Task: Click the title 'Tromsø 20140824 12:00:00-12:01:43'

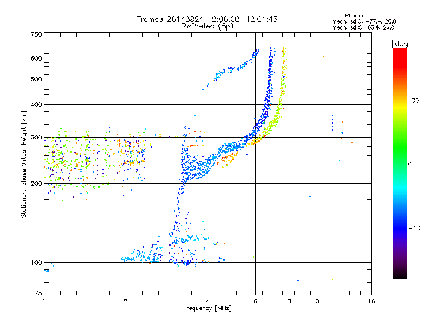Action: pos(207,19)
